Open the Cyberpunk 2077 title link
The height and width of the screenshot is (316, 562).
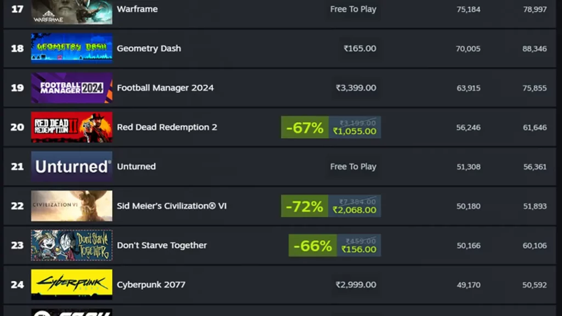point(150,284)
